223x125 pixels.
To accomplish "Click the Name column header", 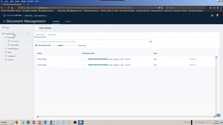I will click(40, 53).
